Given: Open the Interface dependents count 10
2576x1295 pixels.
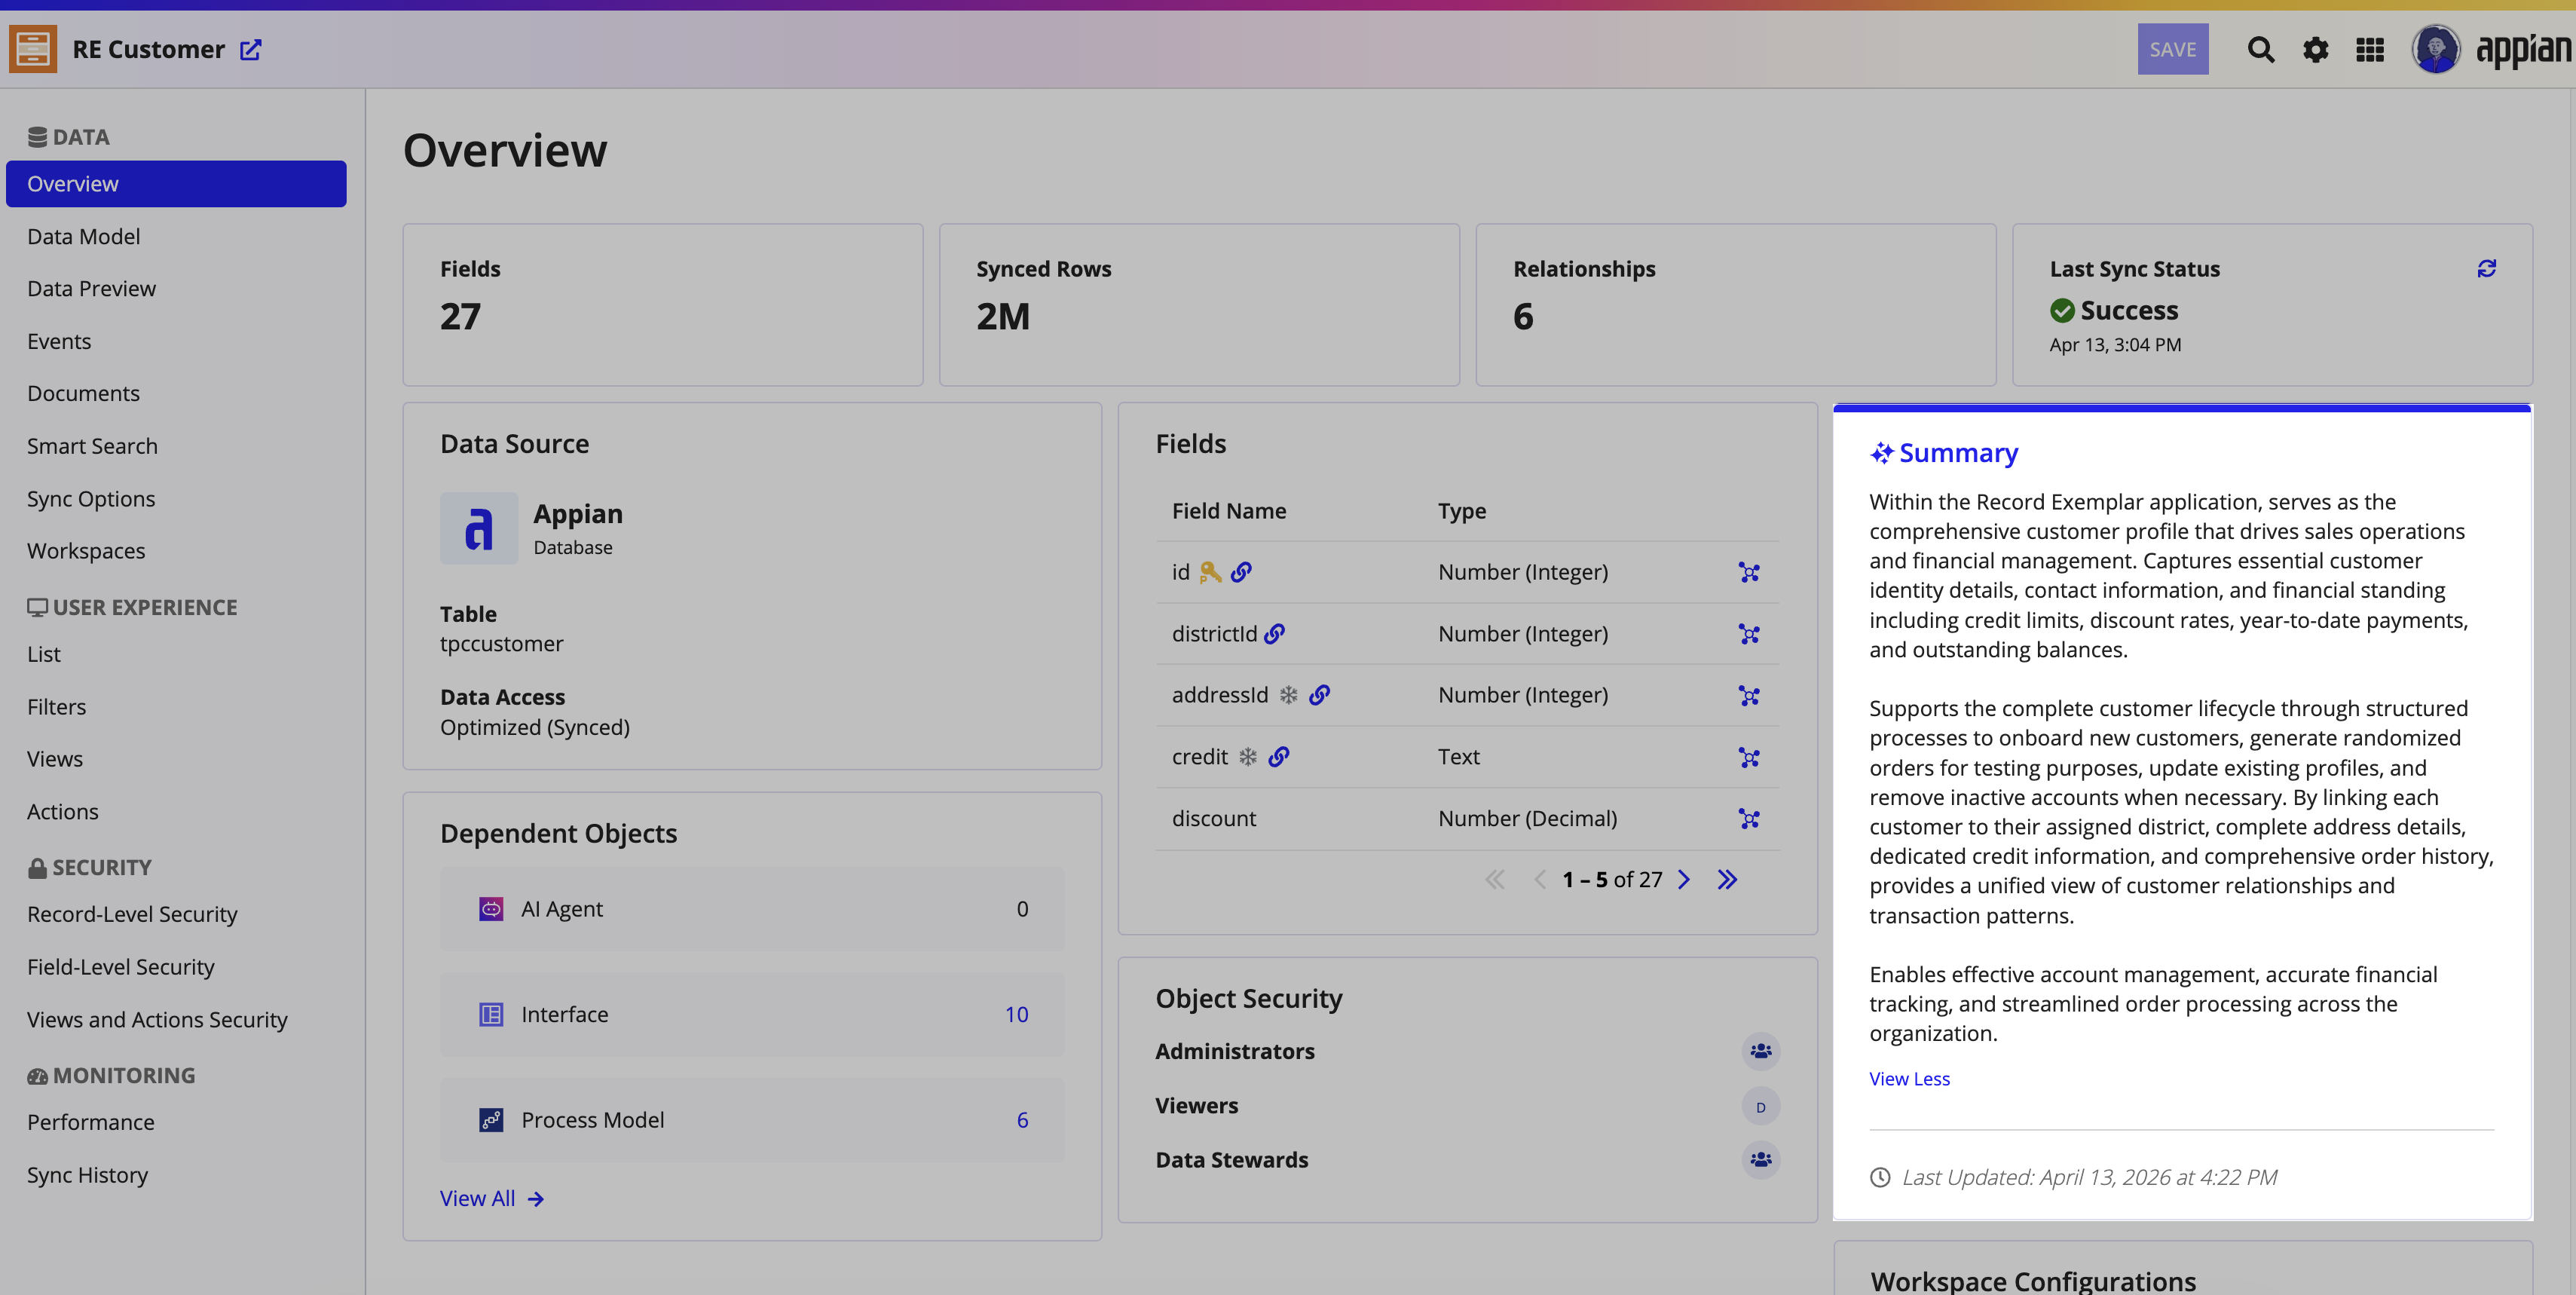Looking at the screenshot, I should (1016, 1014).
